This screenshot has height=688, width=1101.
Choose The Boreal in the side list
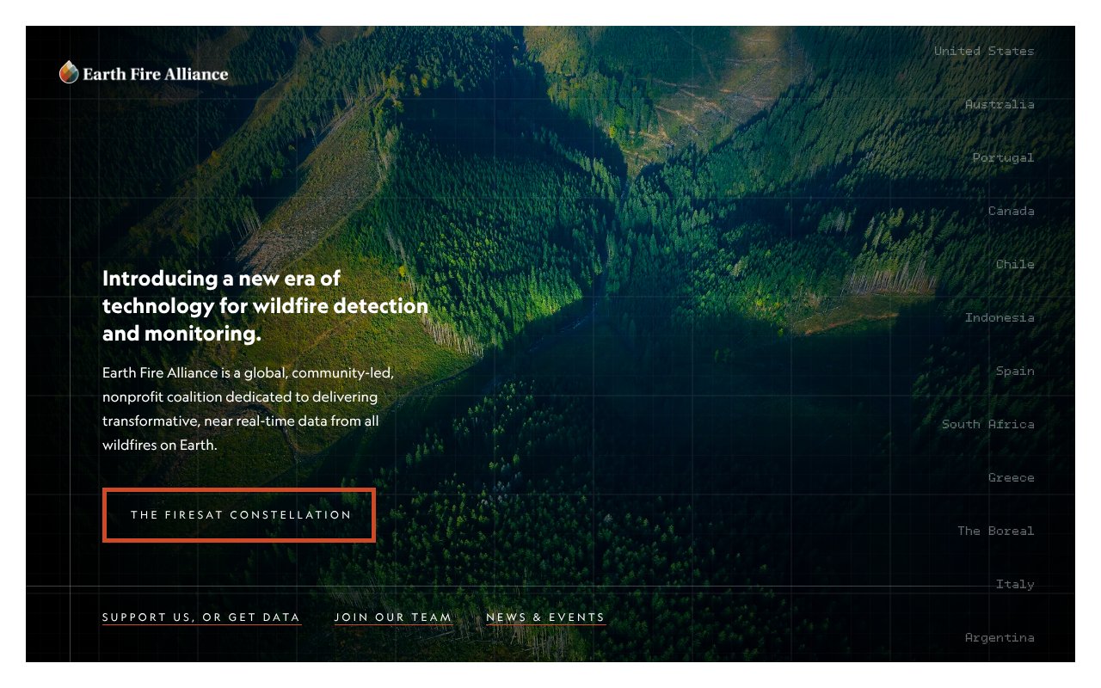tap(996, 531)
